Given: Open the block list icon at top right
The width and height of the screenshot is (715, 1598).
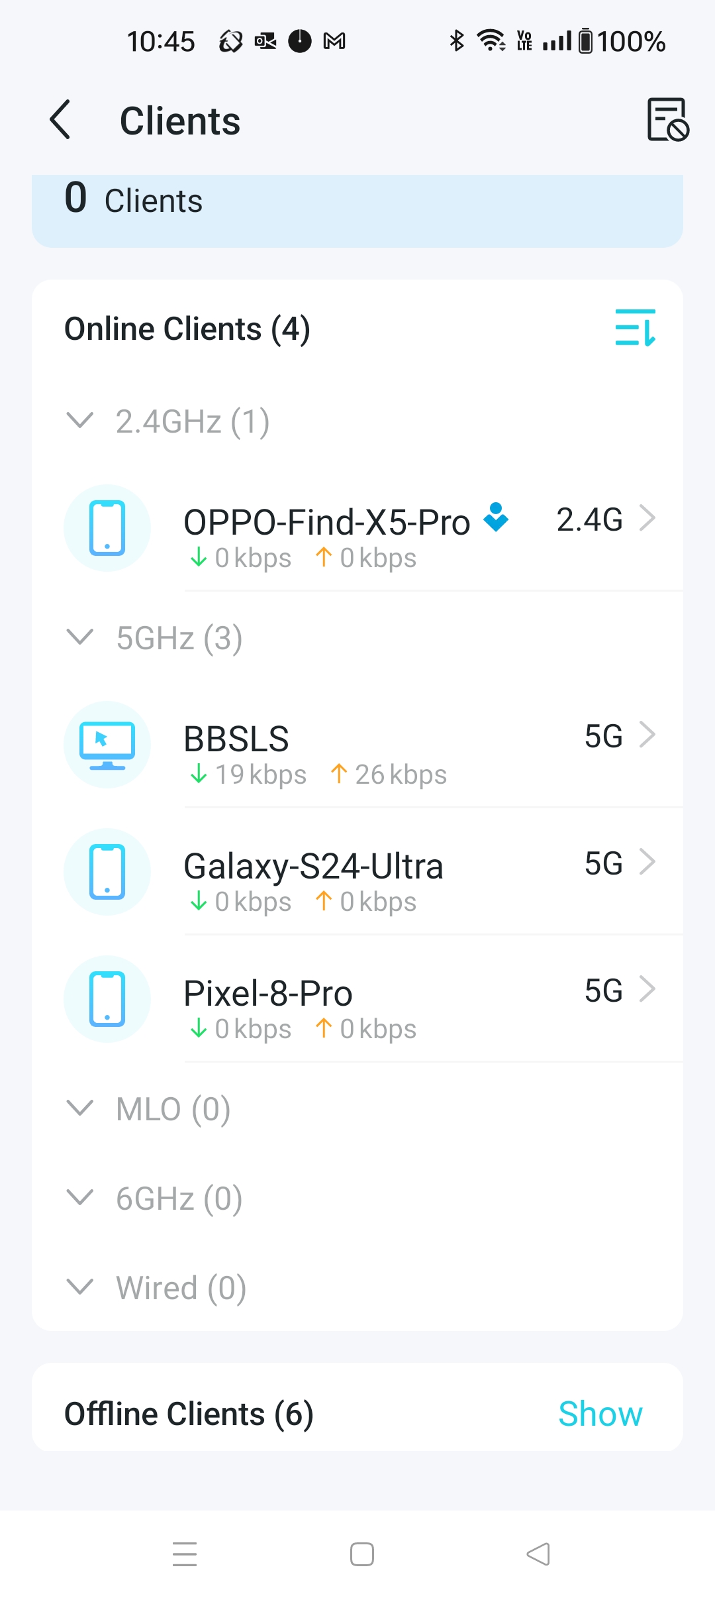Looking at the screenshot, I should [667, 120].
